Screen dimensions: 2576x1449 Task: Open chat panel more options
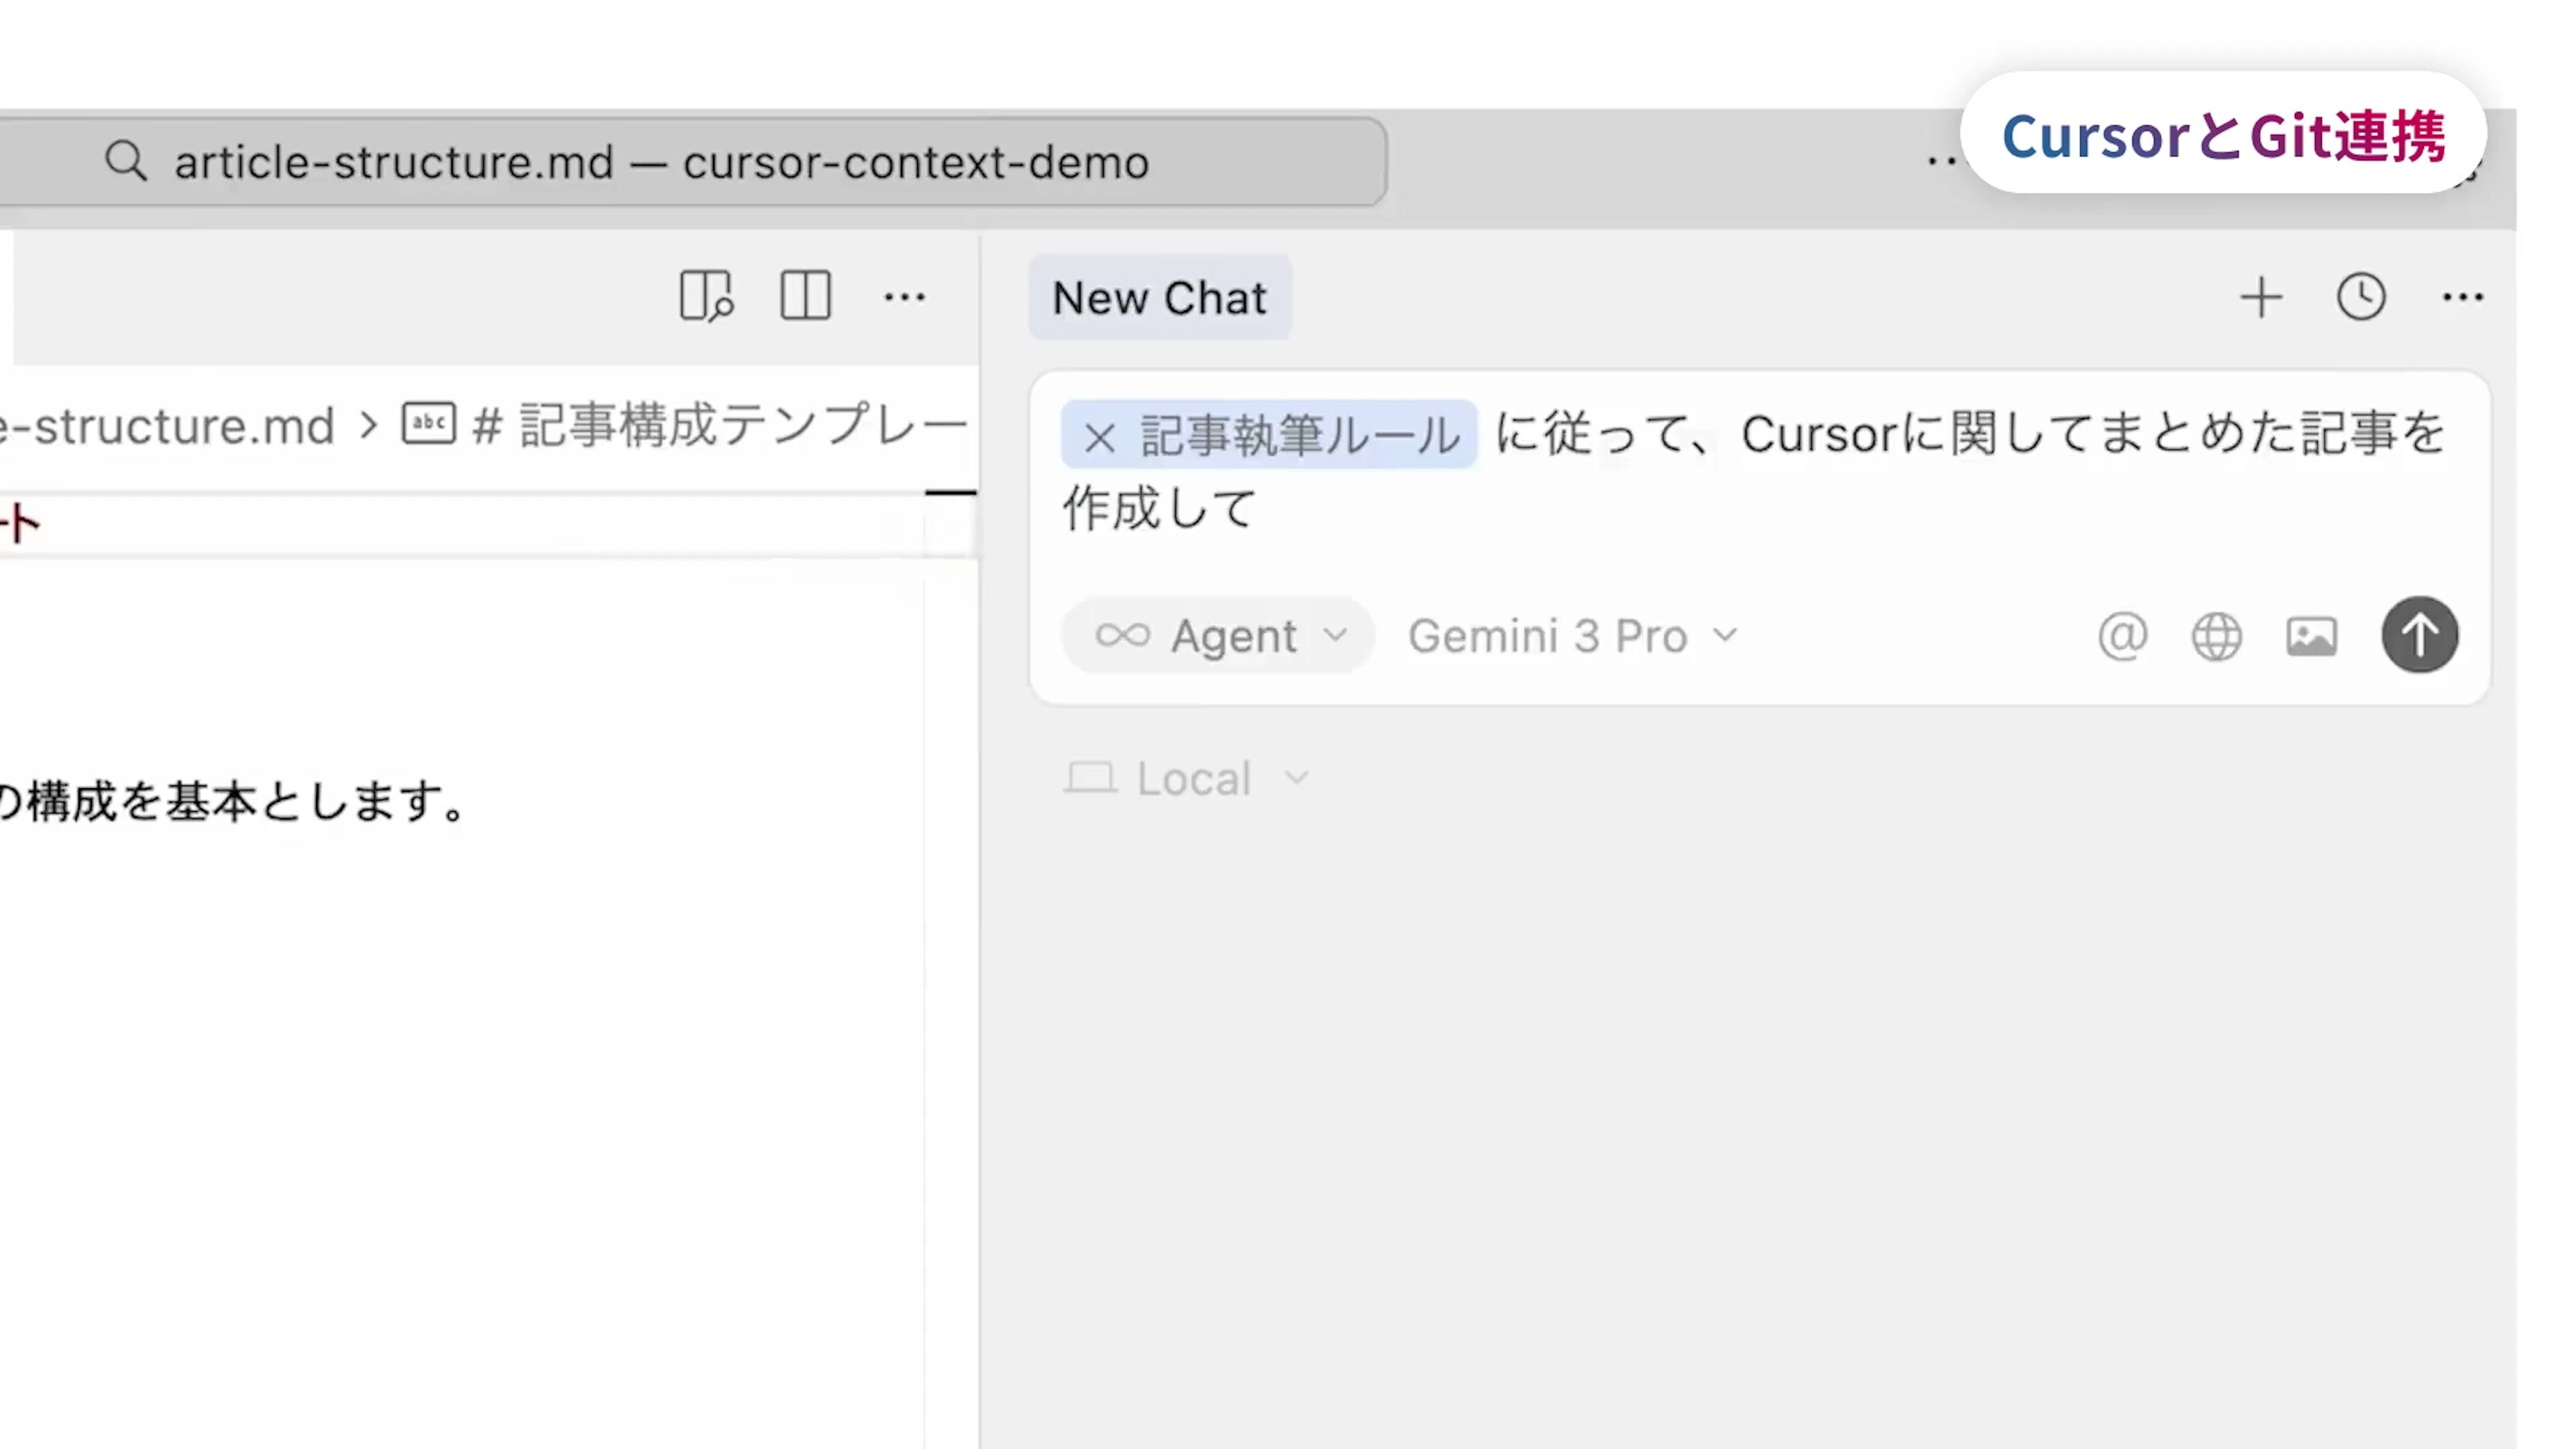(2462, 297)
